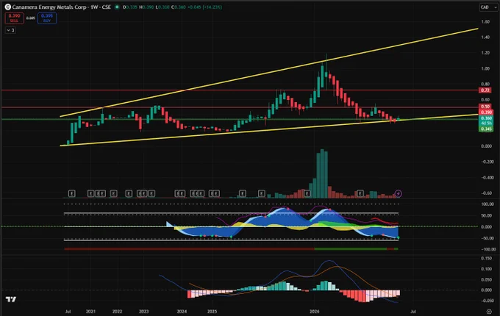Select the upper yellow trendline
500x316 pixels.
click(269, 73)
